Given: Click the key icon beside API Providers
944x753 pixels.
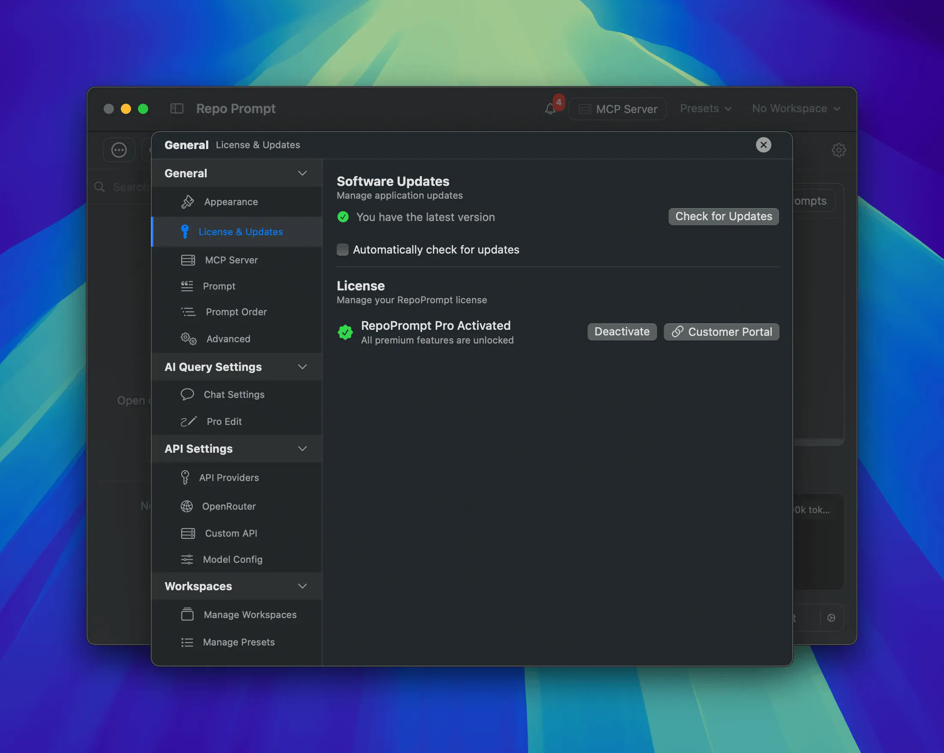Looking at the screenshot, I should point(185,477).
